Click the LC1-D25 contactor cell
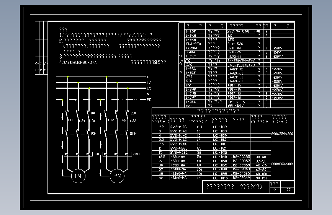This screenshot has width=332, height=215. pos(220,148)
